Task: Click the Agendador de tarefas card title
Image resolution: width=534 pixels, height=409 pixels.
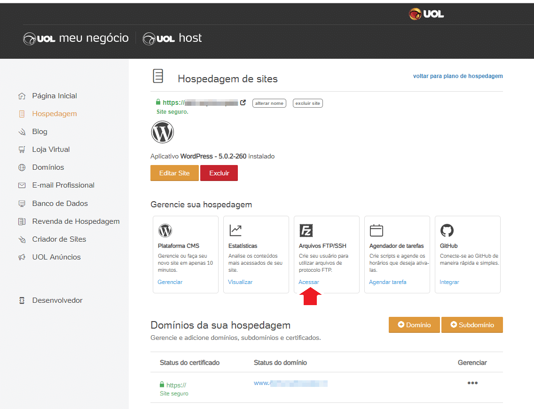Action: pyautogui.click(x=396, y=246)
